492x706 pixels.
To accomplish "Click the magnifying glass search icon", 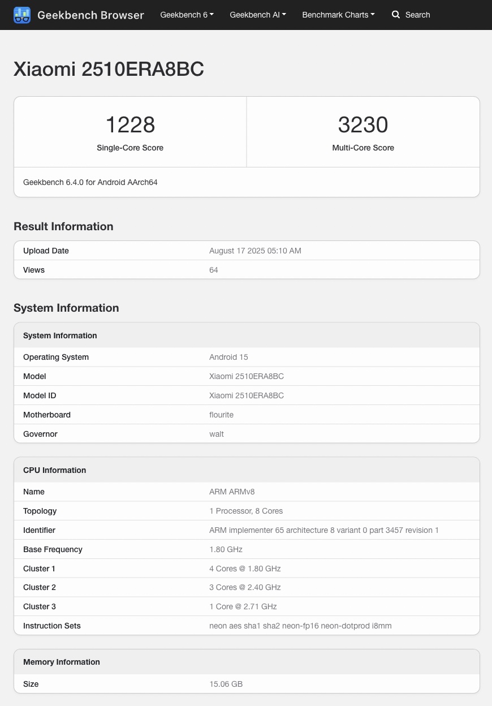I will click(396, 15).
